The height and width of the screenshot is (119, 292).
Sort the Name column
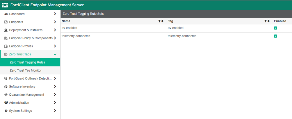pyautogui.click(x=162, y=21)
